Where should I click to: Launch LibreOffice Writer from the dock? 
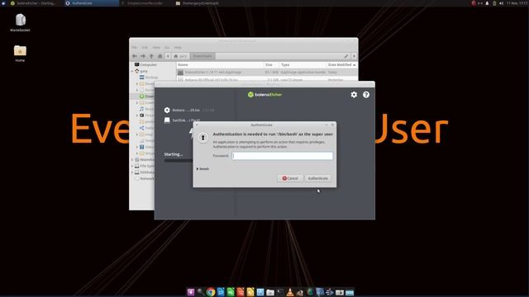221,292
